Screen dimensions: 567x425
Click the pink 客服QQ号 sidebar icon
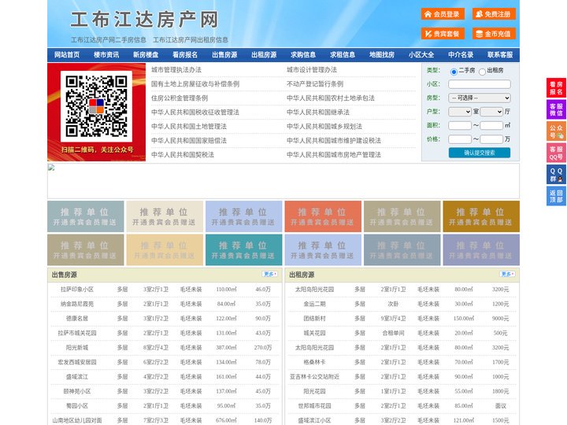pos(556,153)
